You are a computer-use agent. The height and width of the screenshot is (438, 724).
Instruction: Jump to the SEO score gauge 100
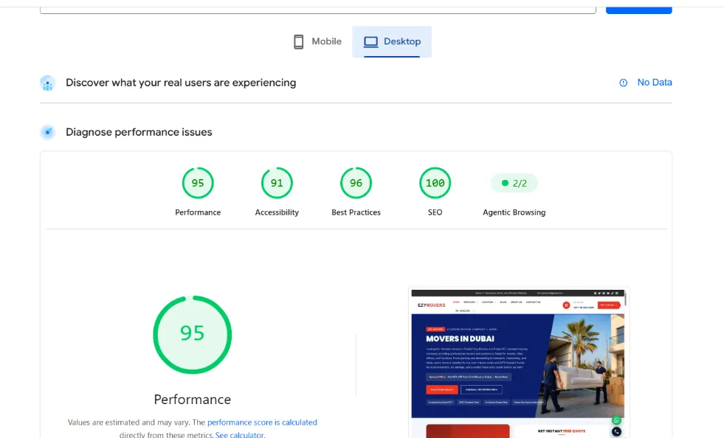click(435, 183)
